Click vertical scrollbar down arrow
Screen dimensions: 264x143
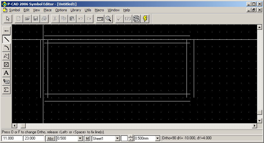(x=260, y=121)
